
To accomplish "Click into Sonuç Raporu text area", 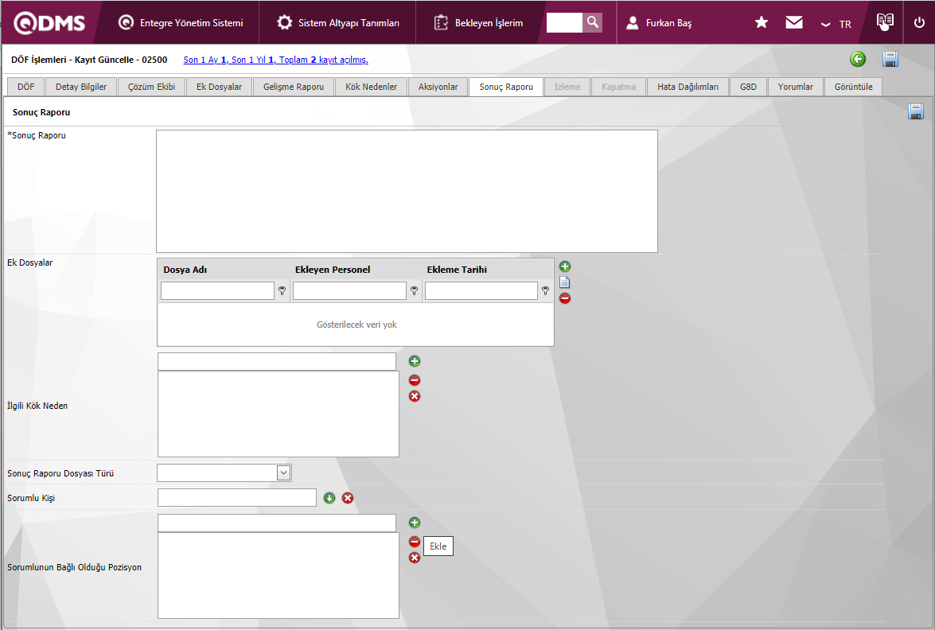I will click(x=407, y=192).
